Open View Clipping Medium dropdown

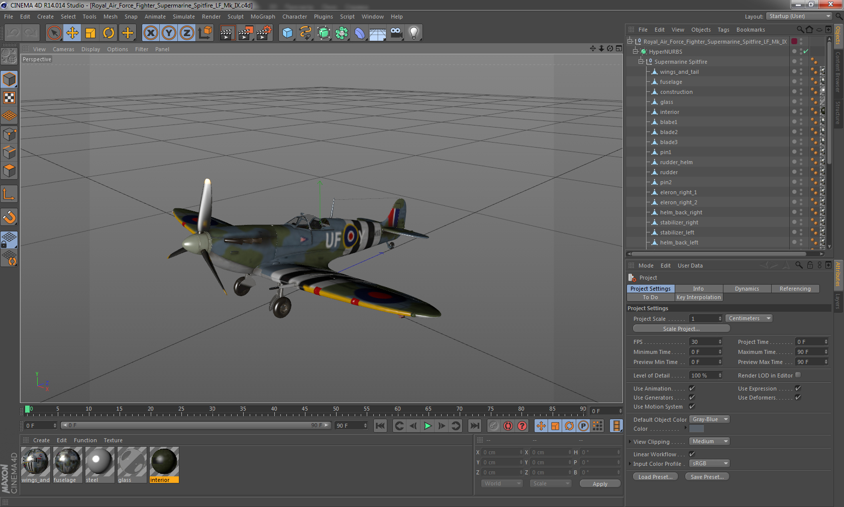pos(709,442)
